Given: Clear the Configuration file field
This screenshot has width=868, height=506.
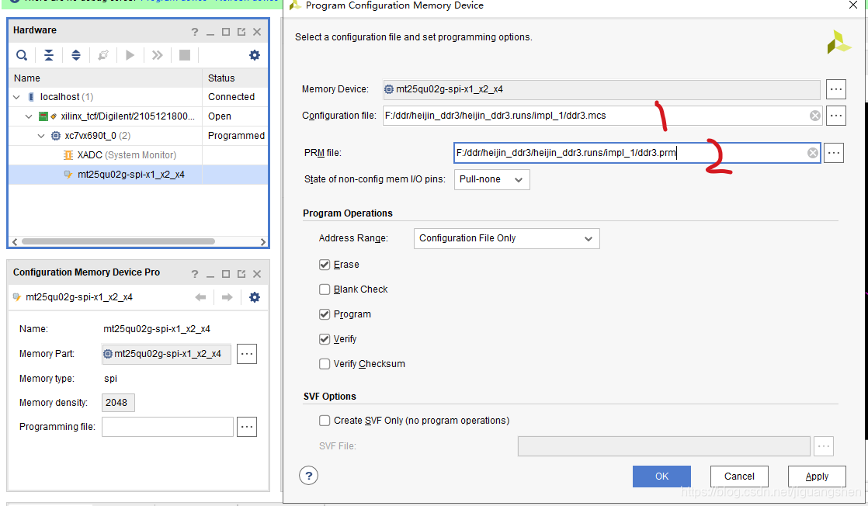Looking at the screenshot, I should 815,116.
